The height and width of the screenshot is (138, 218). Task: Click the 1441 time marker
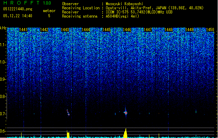coord(23,30)
